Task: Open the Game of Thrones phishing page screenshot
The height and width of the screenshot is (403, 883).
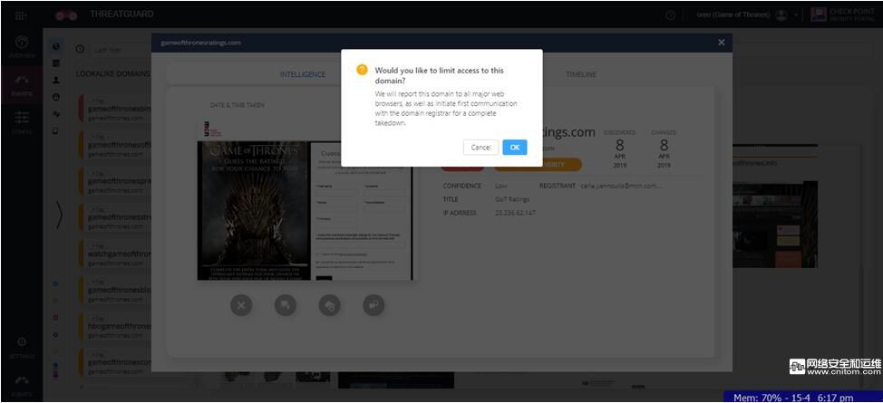Action: pos(306,200)
